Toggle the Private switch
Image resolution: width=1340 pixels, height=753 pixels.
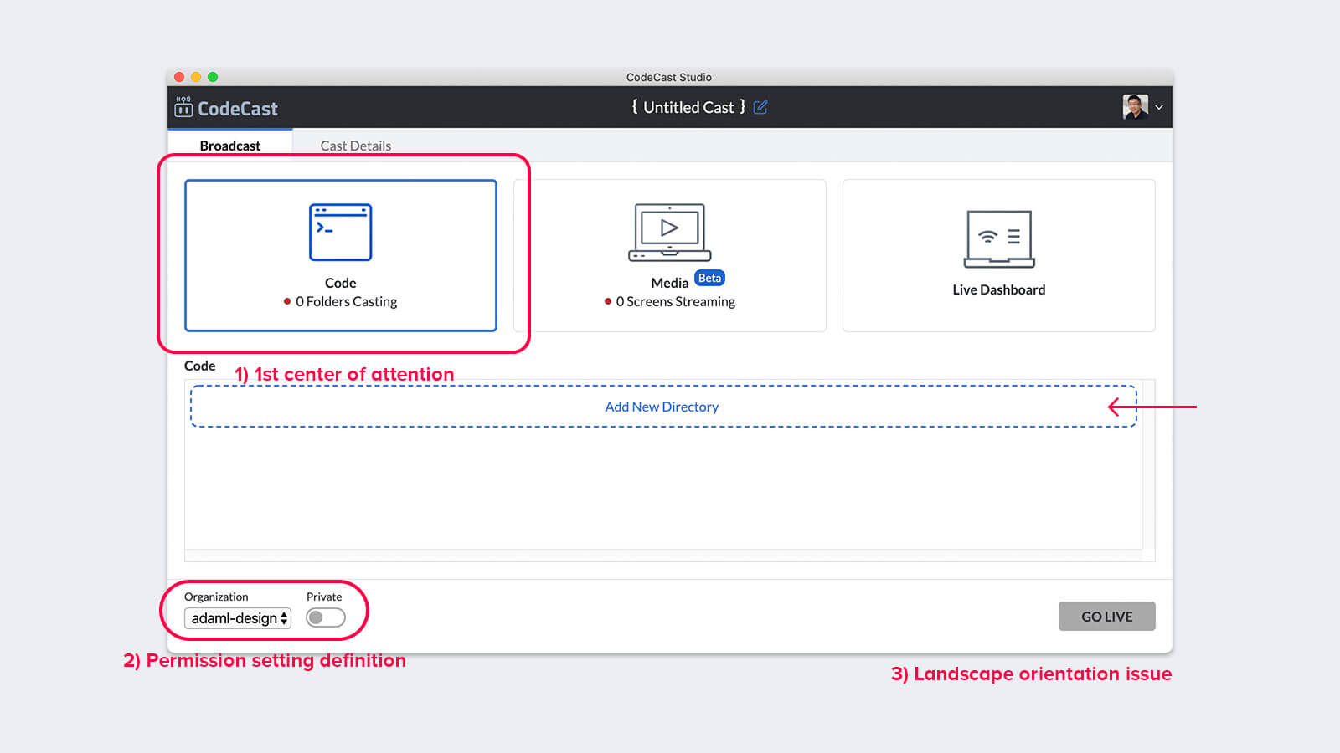coord(325,617)
